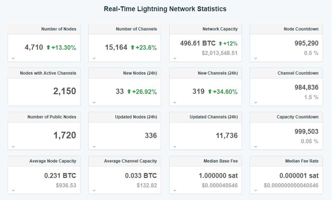This screenshot has width=332, height=200.
Task: Expand the Number of Nodes card chevron
Action: (x=13, y=58)
